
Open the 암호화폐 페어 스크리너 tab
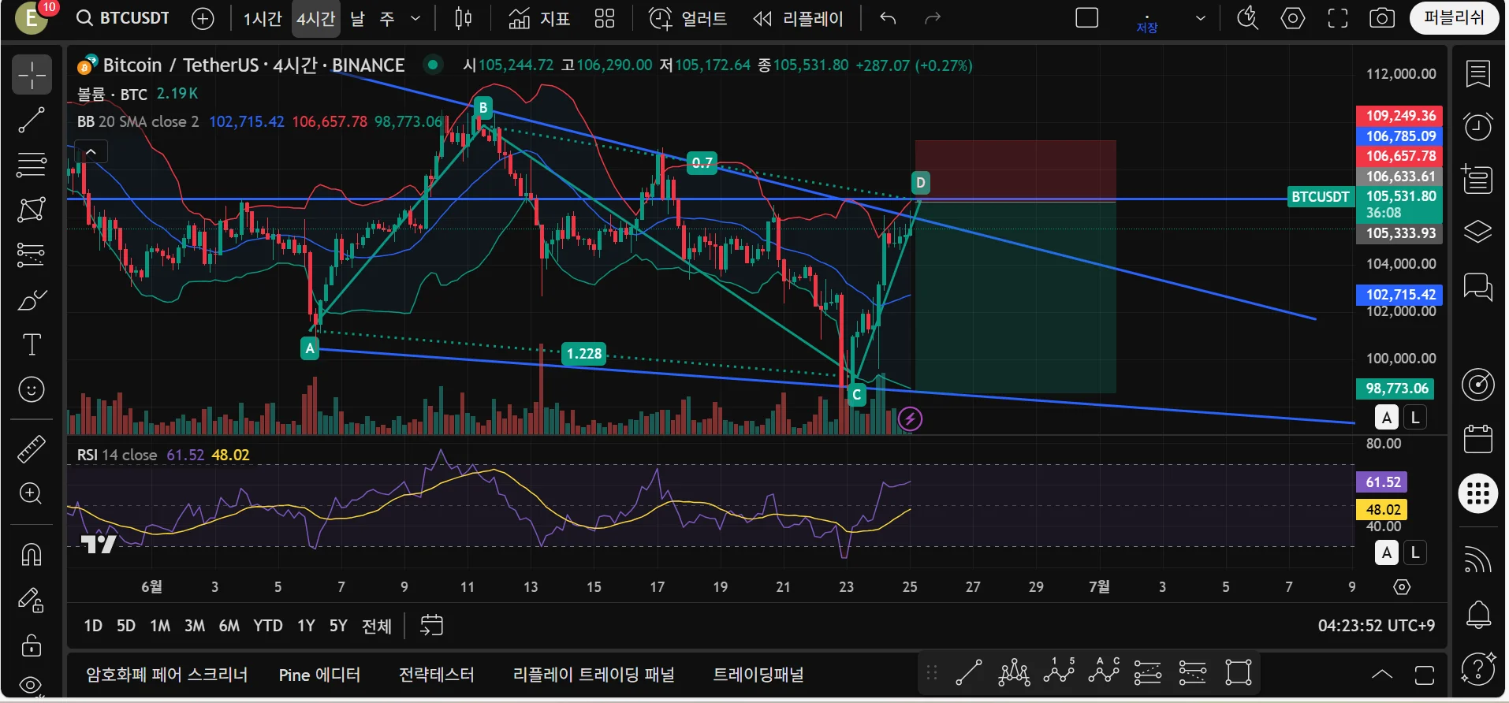(x=167, y=675)
